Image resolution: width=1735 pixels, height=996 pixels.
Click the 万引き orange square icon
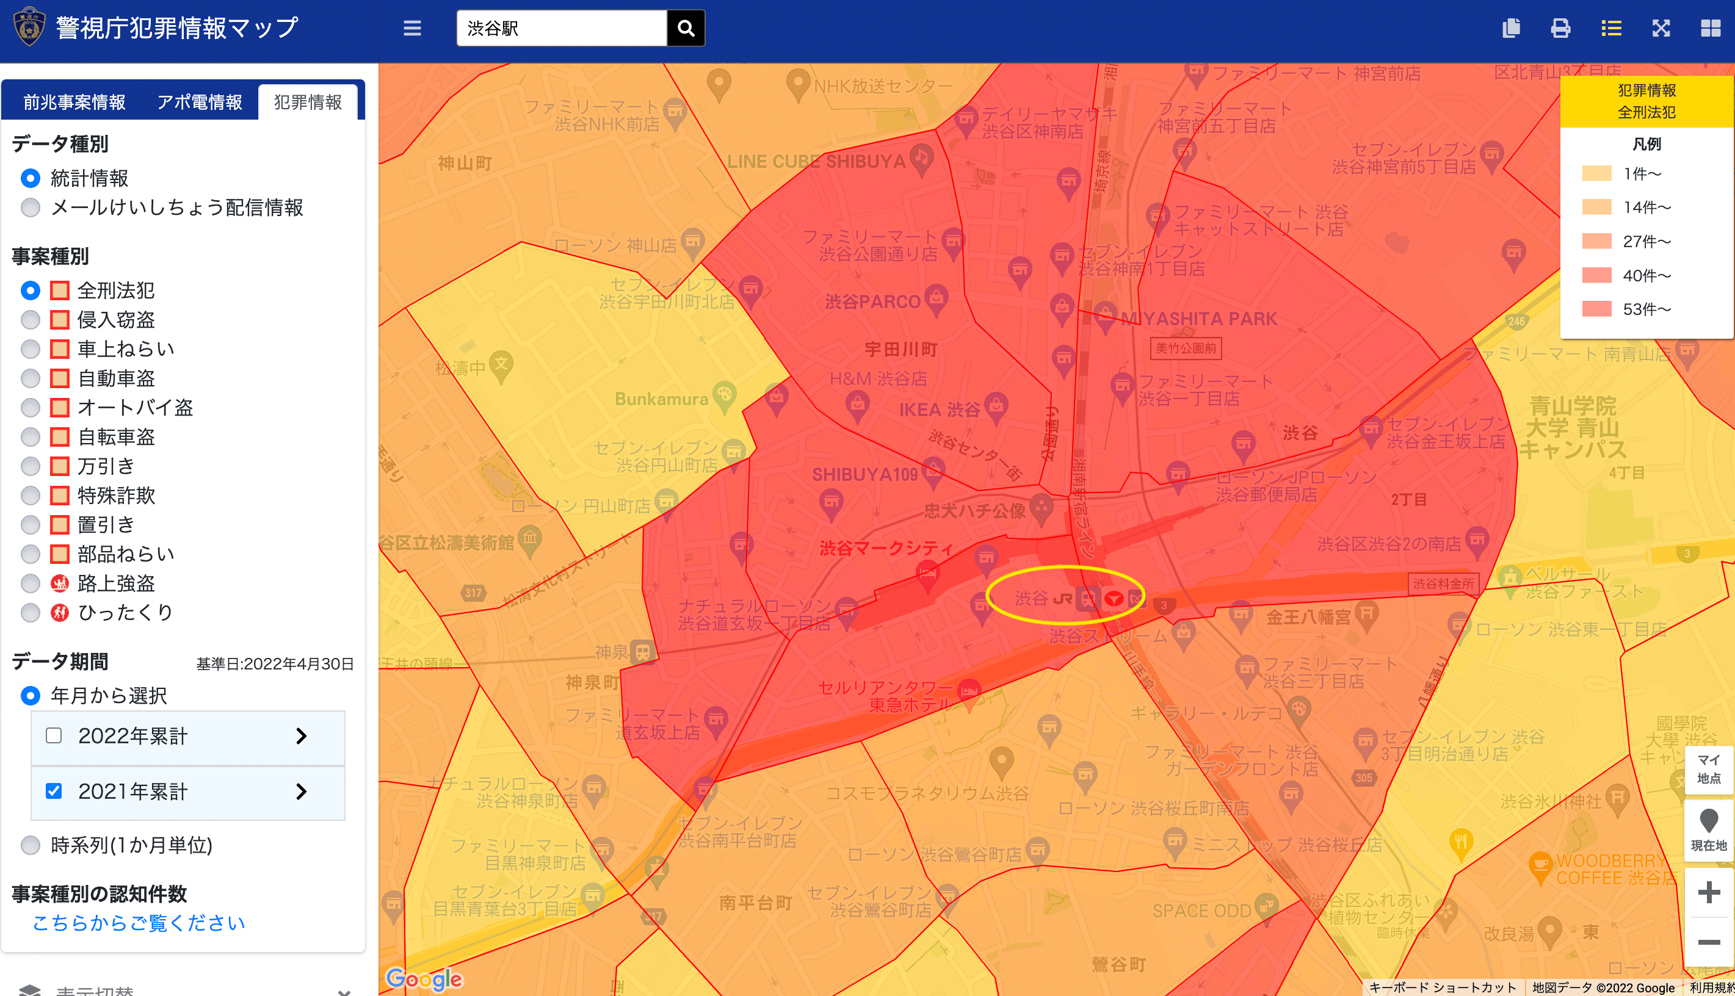coord(59,466)
